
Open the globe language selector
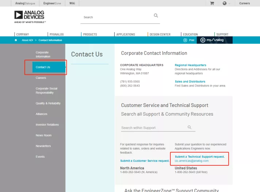click(225, 3)
